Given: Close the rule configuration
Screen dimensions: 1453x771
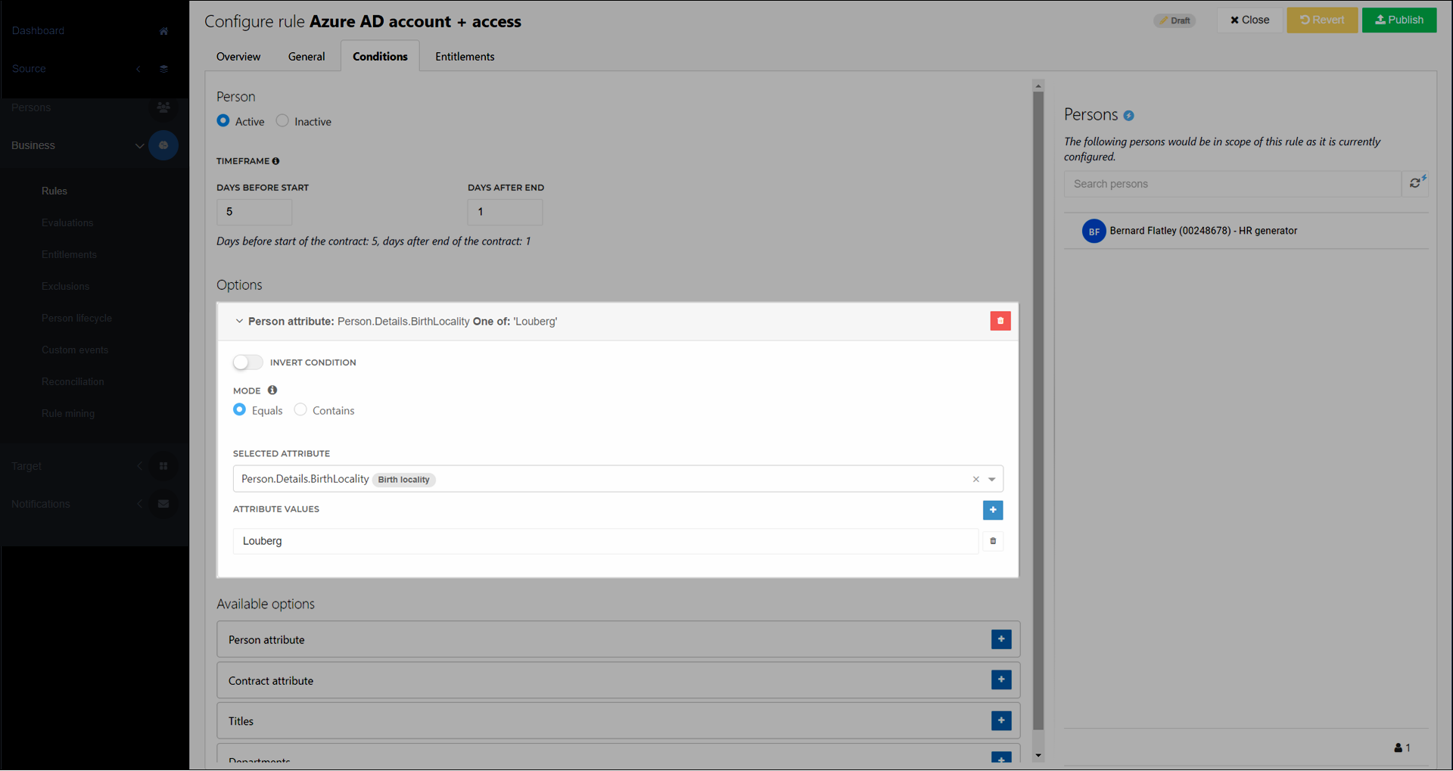Looking at the screenshot, I should point(1249,20).
